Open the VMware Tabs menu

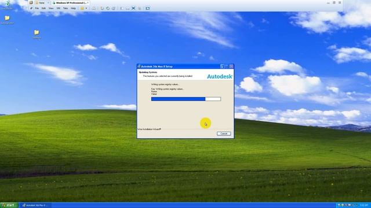click(x=66, y=8)
